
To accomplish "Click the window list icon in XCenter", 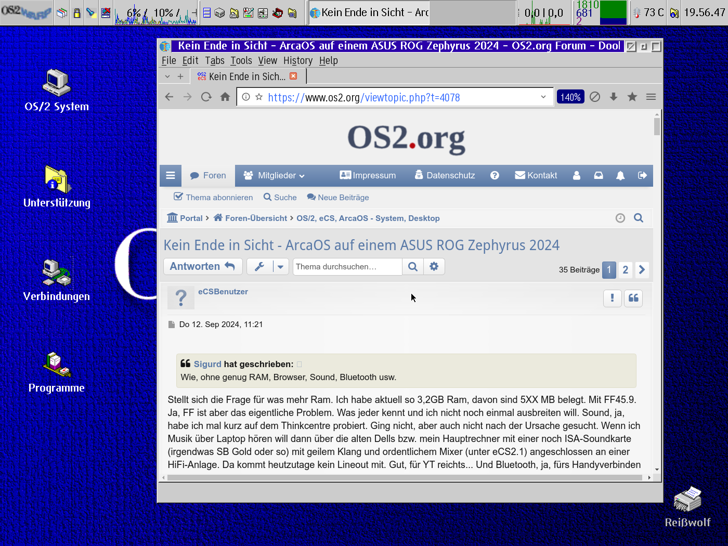I will click(62, 13).
